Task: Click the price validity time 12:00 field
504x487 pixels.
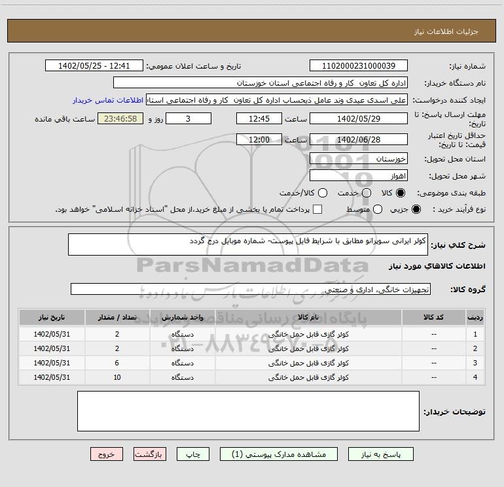Action: pyautogui.click(x=259, y=139)
